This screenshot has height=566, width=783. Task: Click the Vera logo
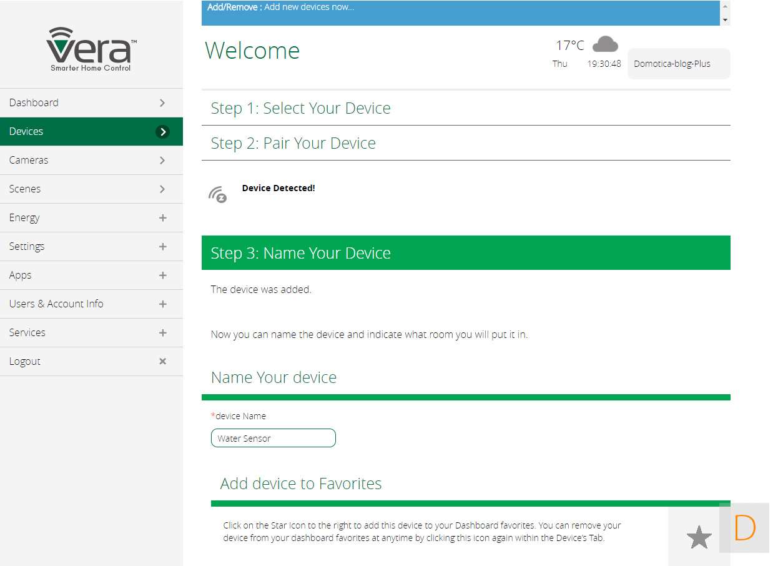pos(91,49)
